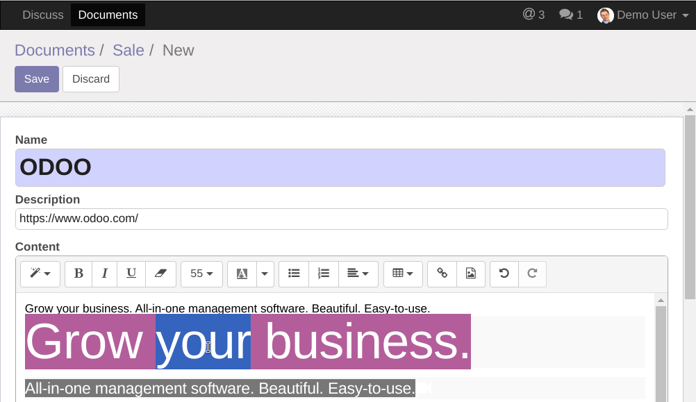Viewport: 696px width, 402px height.
Task: Switch to the Discuss menu
Action: 43,15
